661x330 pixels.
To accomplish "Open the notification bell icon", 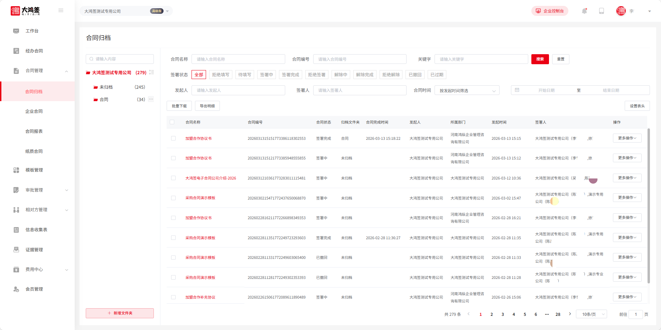I will (x=584, y=11).
